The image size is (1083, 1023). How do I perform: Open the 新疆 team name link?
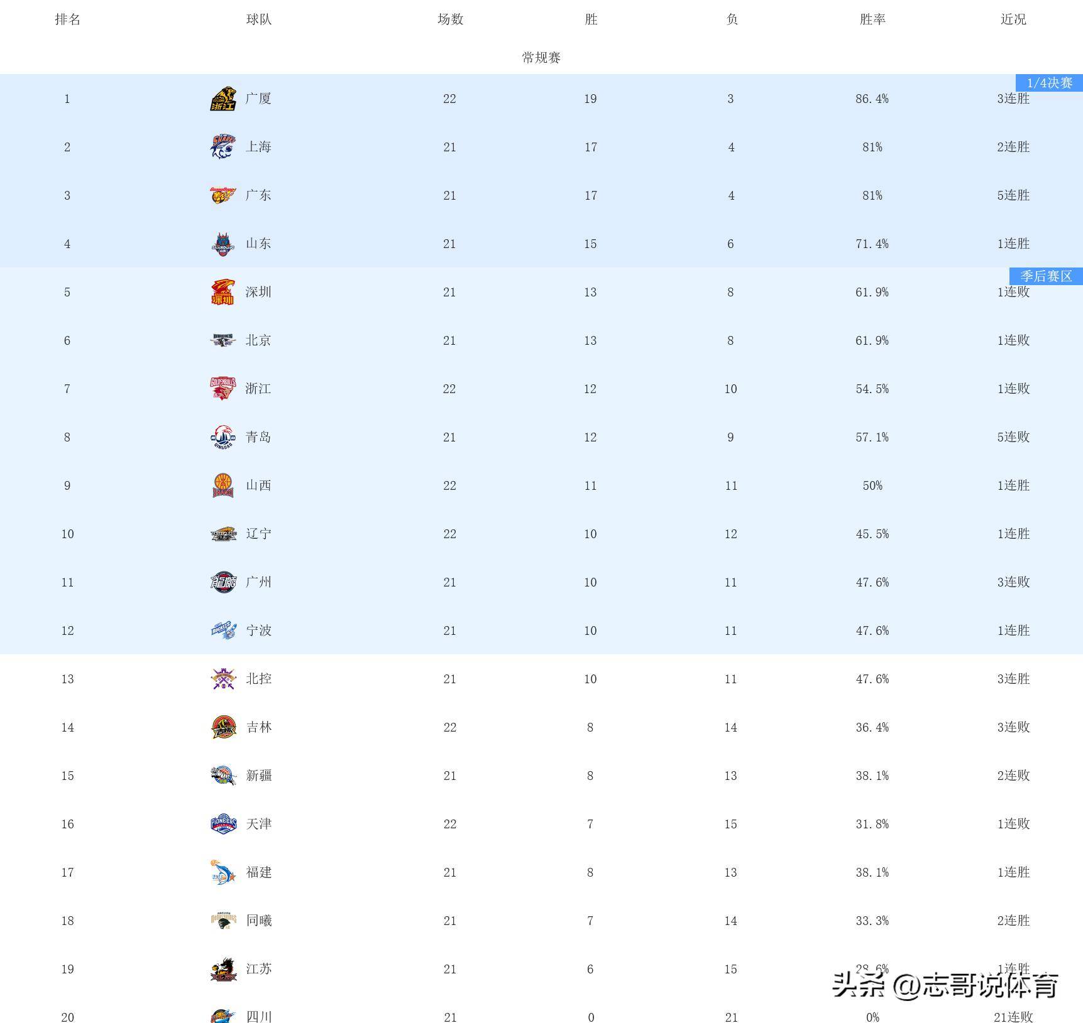tap(258, 776)
